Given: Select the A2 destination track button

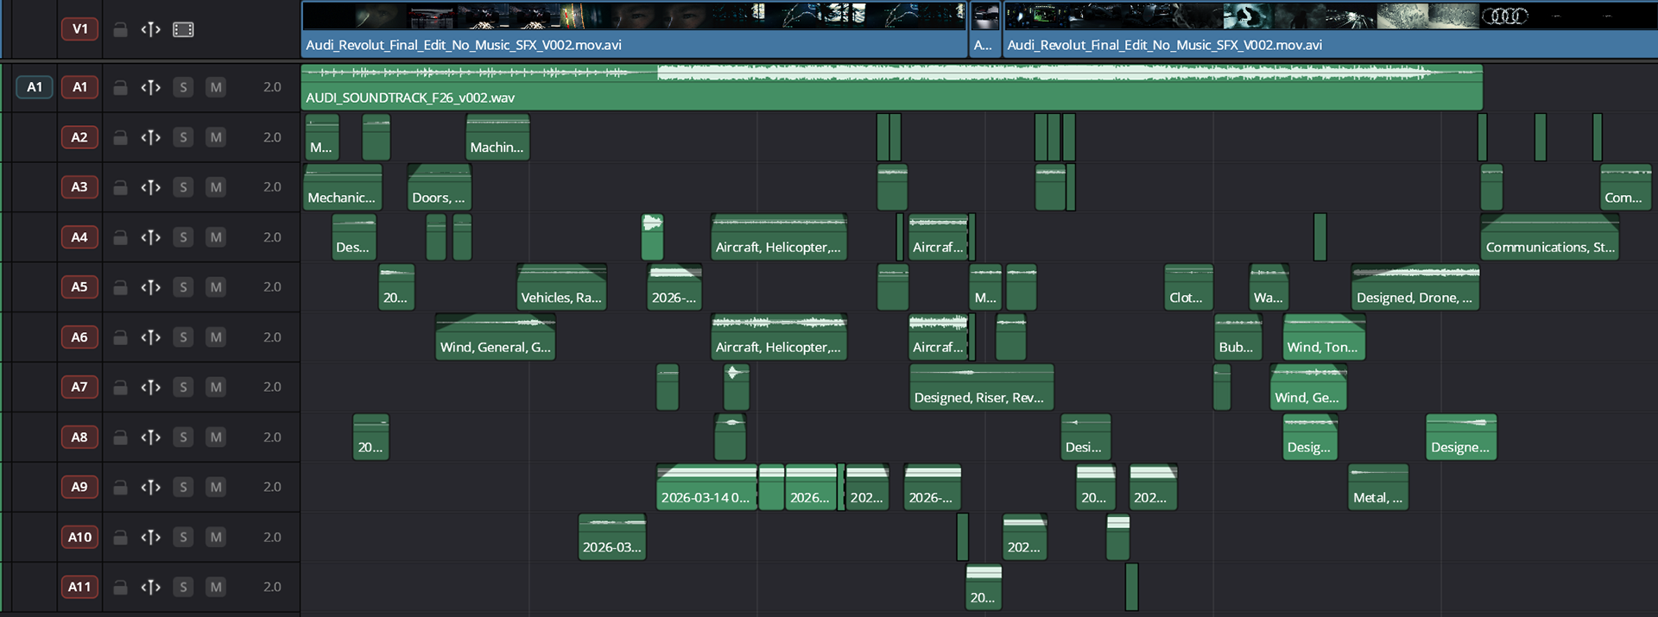Looking at the screenshot, I should click(x=79, y=137).
